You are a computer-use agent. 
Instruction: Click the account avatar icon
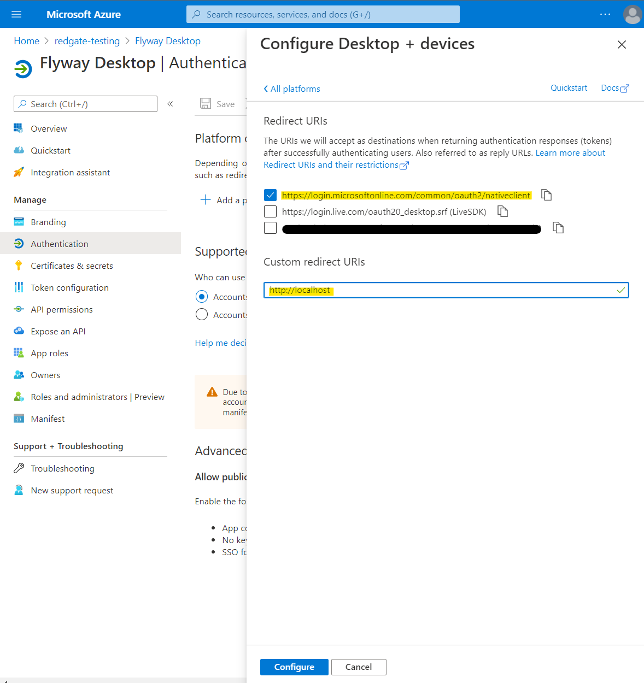(x=632, y=14)
